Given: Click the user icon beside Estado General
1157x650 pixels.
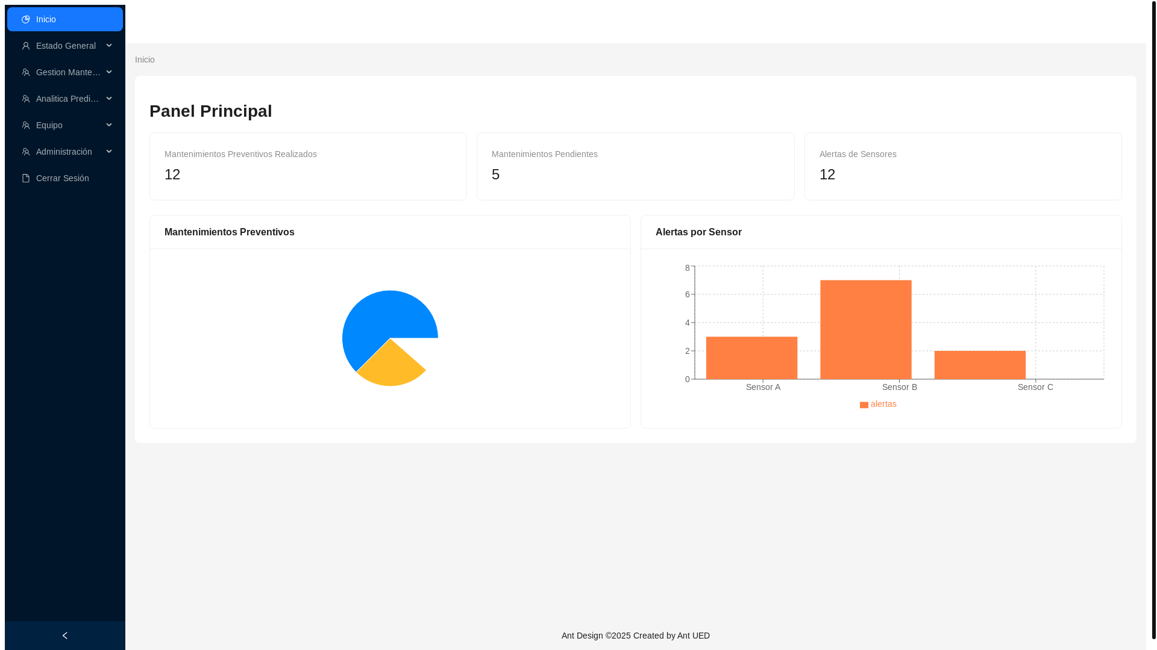Looking at the screenshot, I should pyautogui.click(x=26, y=46).
